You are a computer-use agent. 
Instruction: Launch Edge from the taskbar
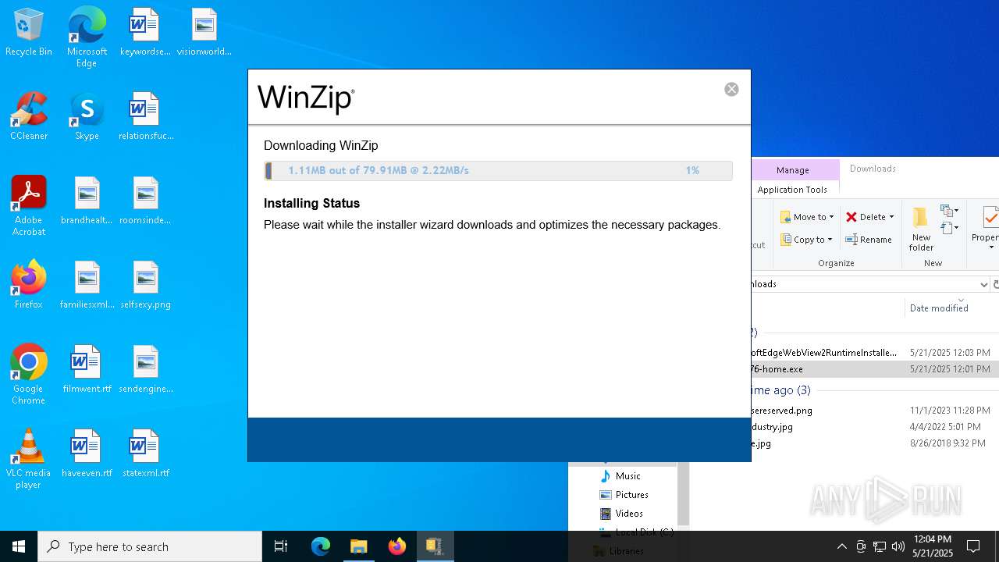click(x=321, y=546)
